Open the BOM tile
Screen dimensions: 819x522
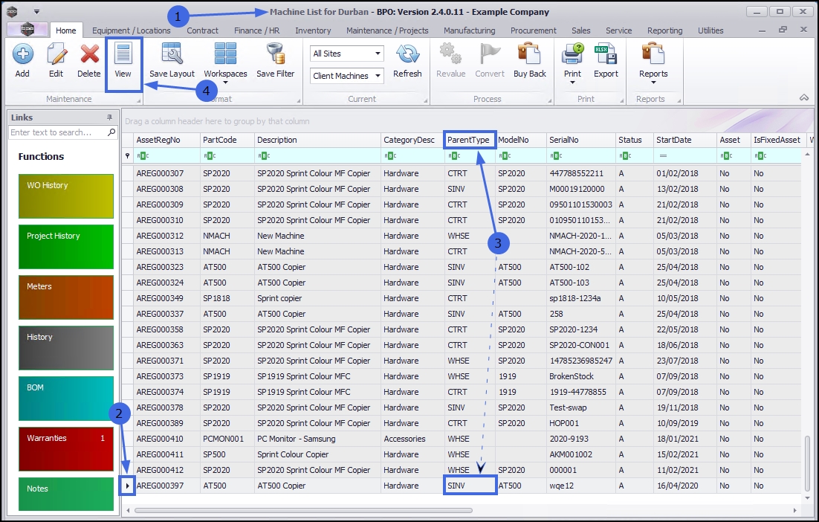pos(66,399)
